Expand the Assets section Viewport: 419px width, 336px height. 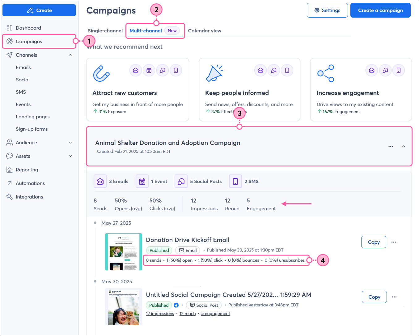70,156
